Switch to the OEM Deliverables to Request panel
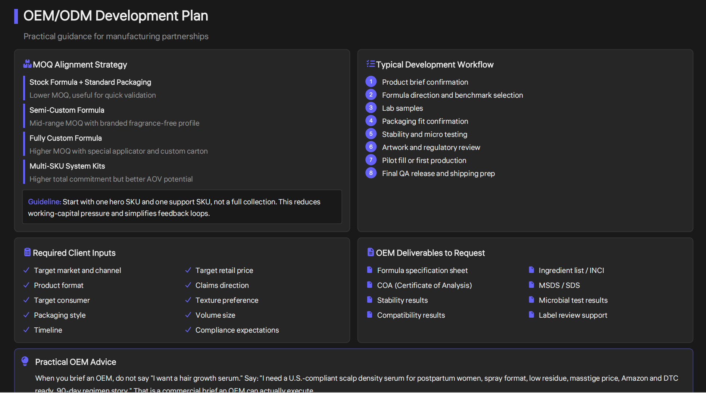Image resolution: width=706 pixels, height=393 pixels. [430, 252]
